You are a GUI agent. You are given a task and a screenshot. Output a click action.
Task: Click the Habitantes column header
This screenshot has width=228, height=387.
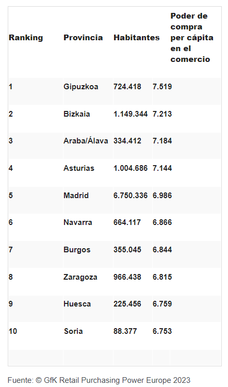(x=137, y=38)
